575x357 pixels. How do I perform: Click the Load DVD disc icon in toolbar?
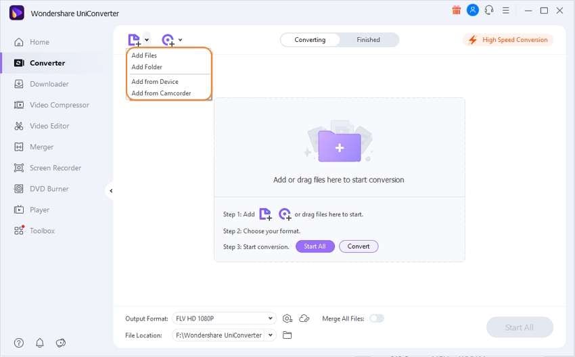pyautogui.click(x=168, y=40)
